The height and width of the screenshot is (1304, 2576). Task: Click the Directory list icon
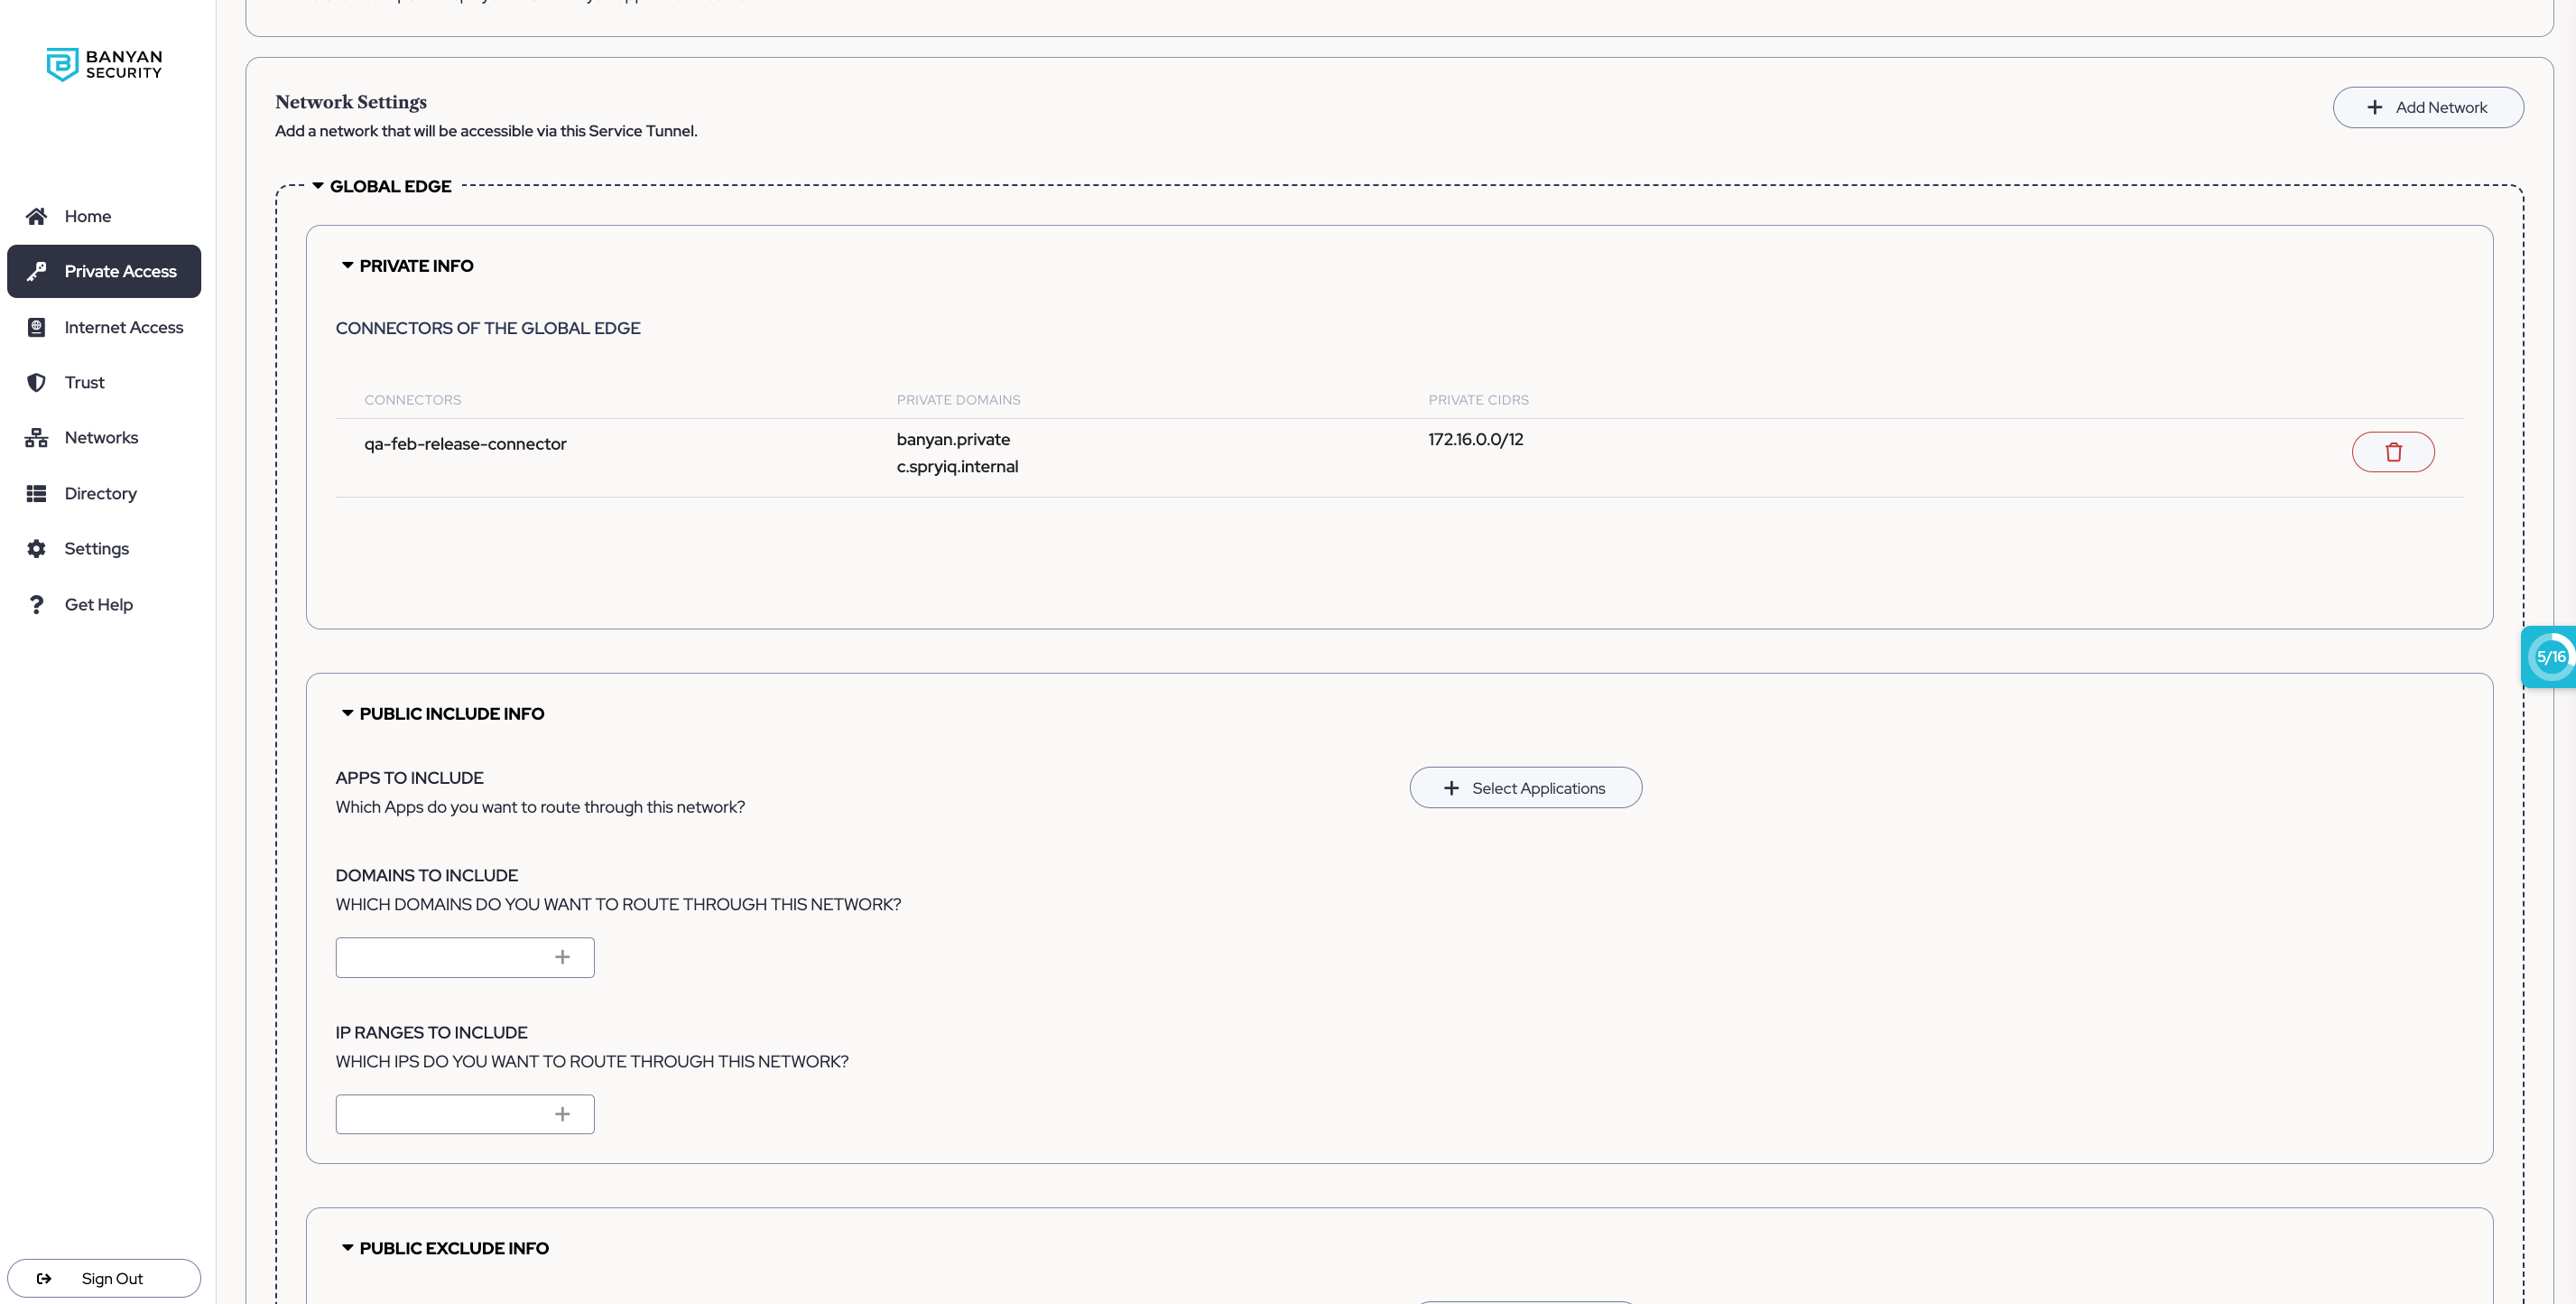36,493
